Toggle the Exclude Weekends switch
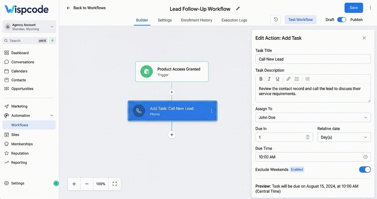 tap(365, 170)
